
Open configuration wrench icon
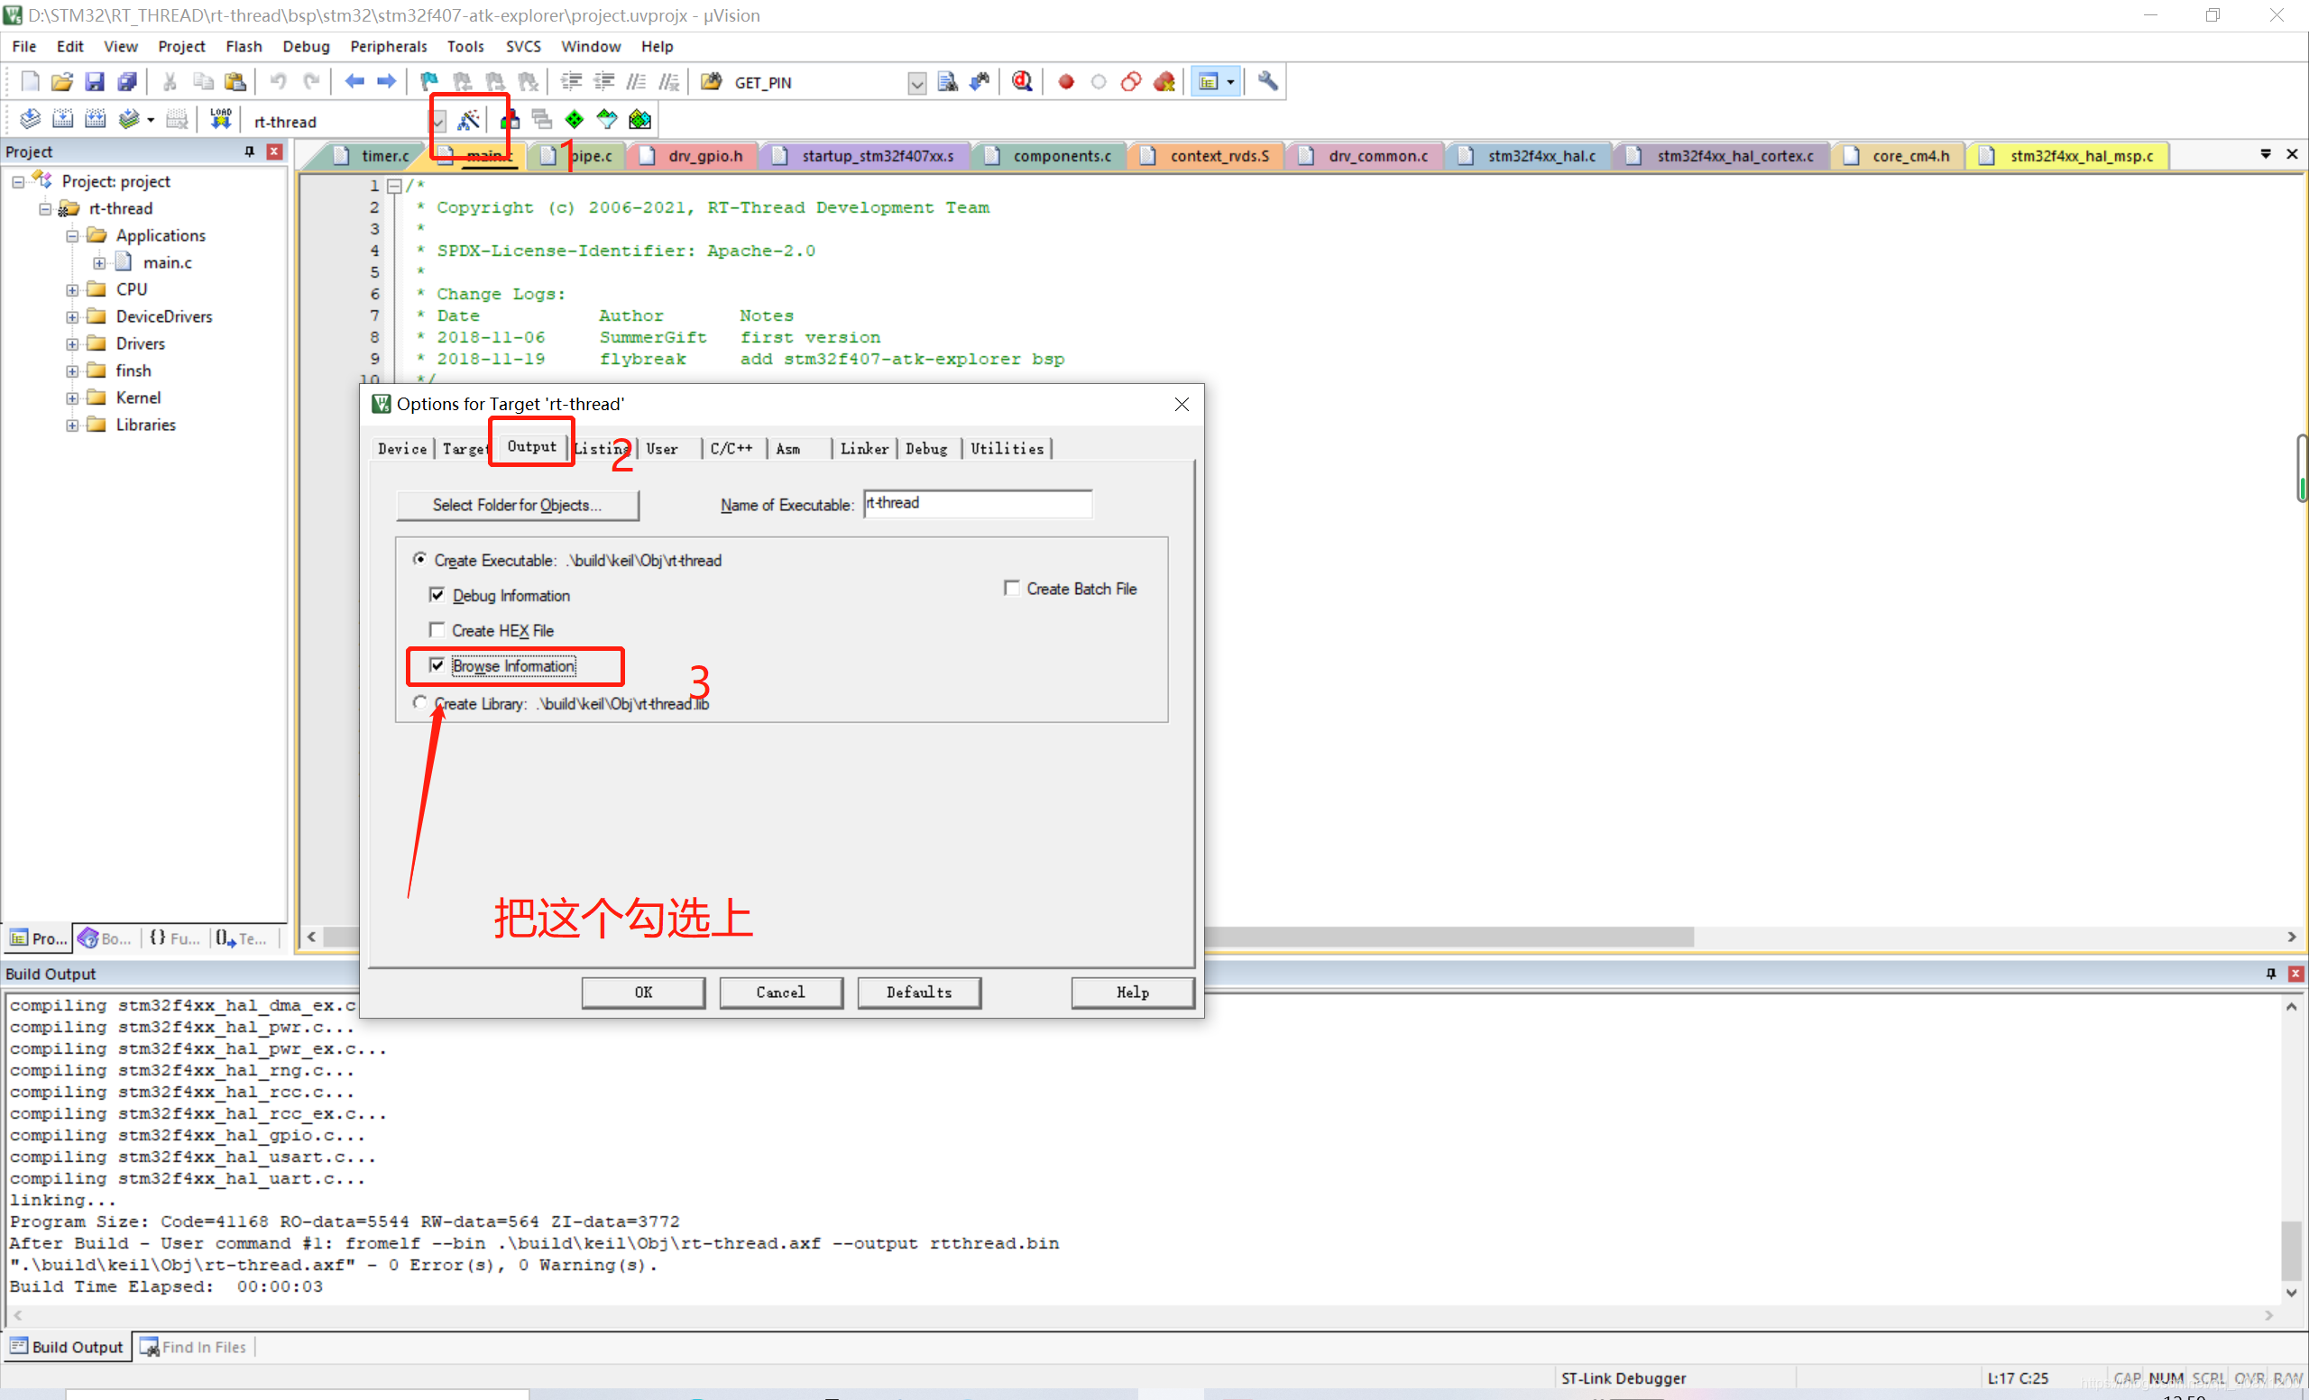click(x=1267, y=81)
